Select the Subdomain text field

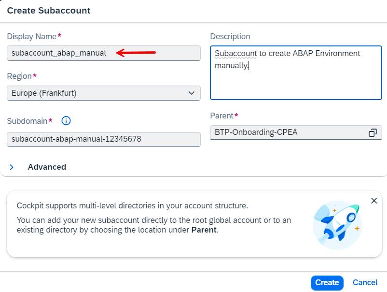[104, 139]
